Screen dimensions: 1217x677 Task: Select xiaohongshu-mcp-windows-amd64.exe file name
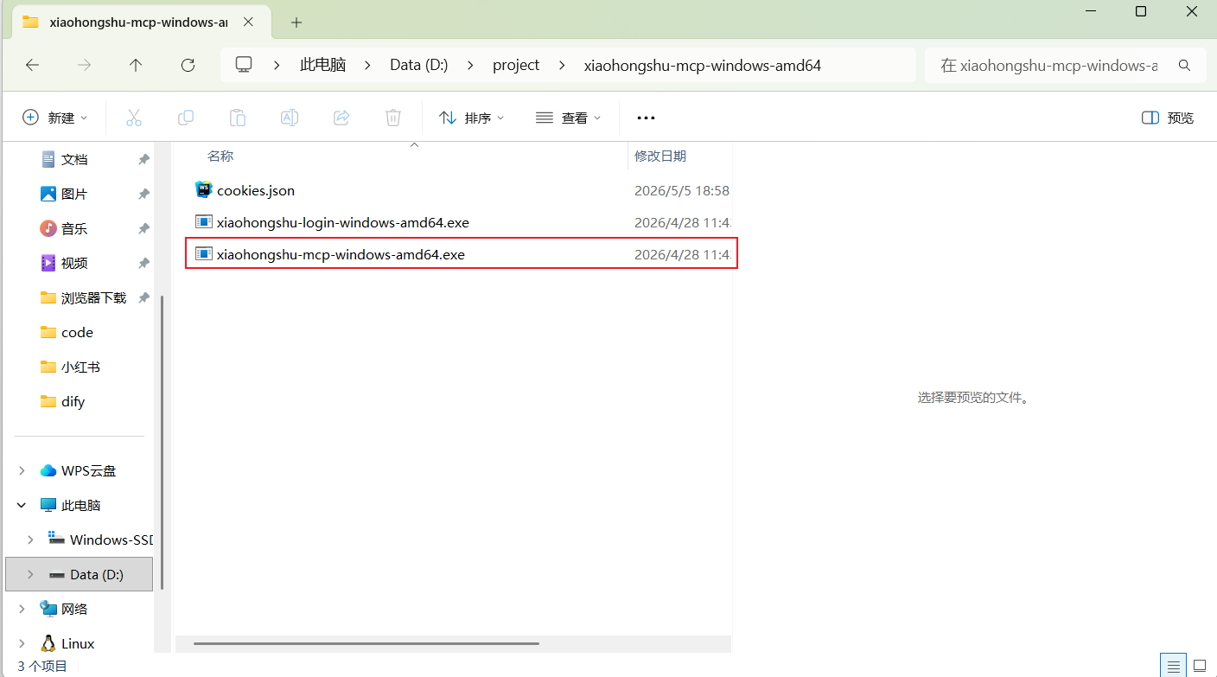[x=341, y=254]
